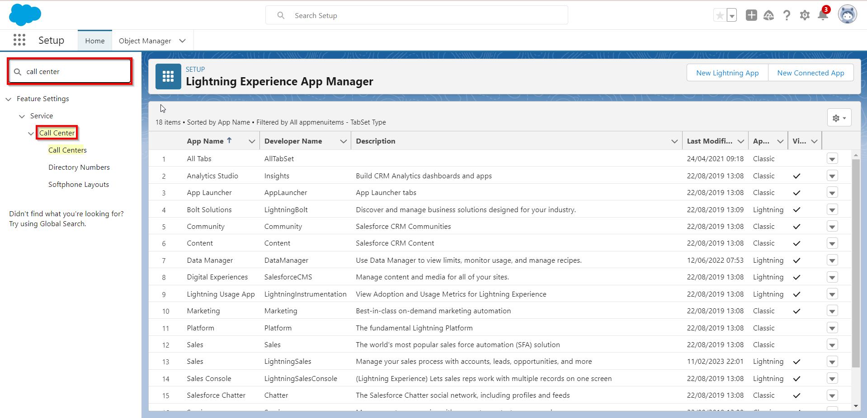
Task: Open Global Actions plus icon
Action: (751, 15)
